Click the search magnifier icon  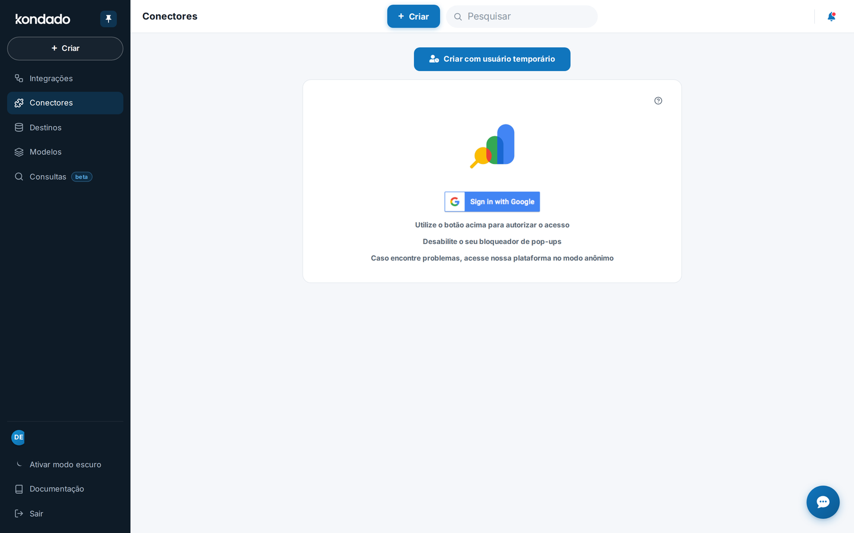pos(458,17)
